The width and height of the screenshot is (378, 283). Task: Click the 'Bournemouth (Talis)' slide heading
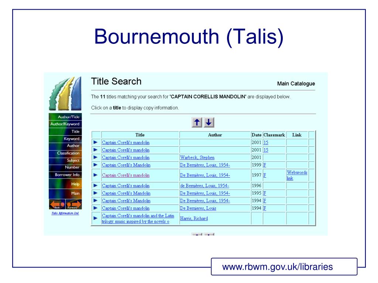click(189, 36)
